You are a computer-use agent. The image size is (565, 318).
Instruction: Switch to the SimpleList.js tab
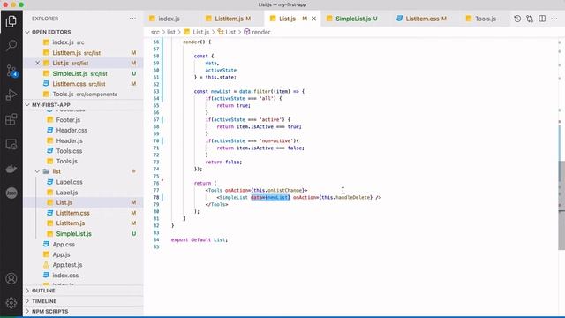click(x=353, y=19)
